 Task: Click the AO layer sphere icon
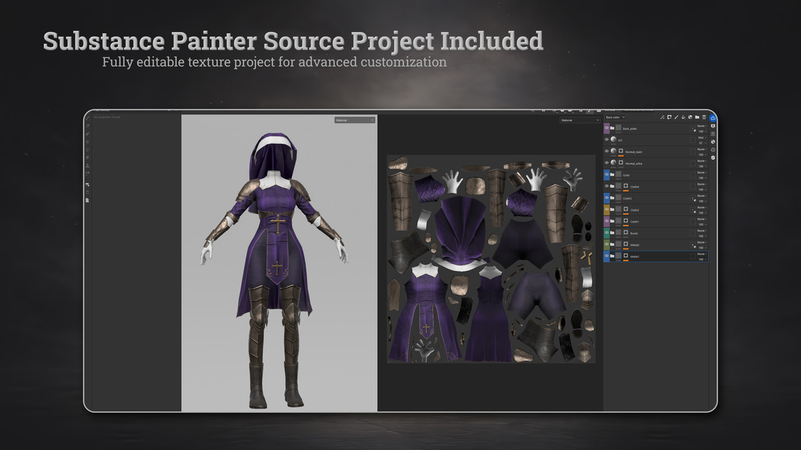(x=613, y=139)
